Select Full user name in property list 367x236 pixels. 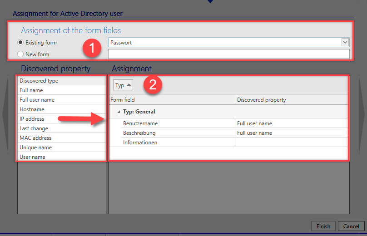[62, 100]
